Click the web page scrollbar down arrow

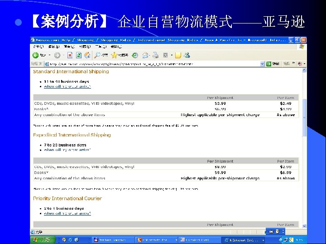(x=304, y=226)
